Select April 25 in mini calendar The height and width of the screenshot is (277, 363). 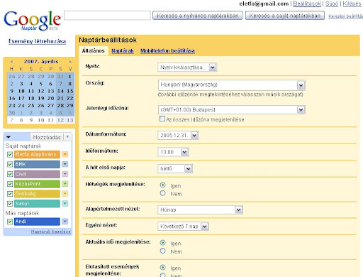[x=31, y=106]
